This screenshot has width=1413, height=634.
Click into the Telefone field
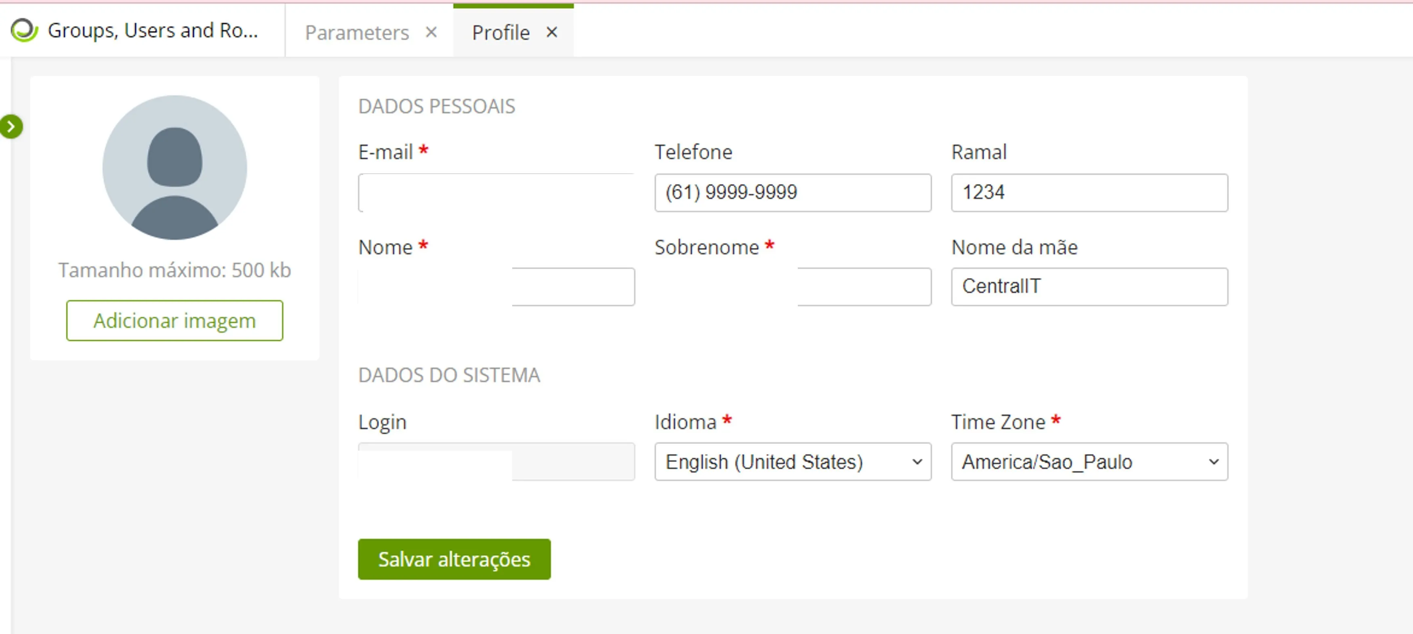793,193
